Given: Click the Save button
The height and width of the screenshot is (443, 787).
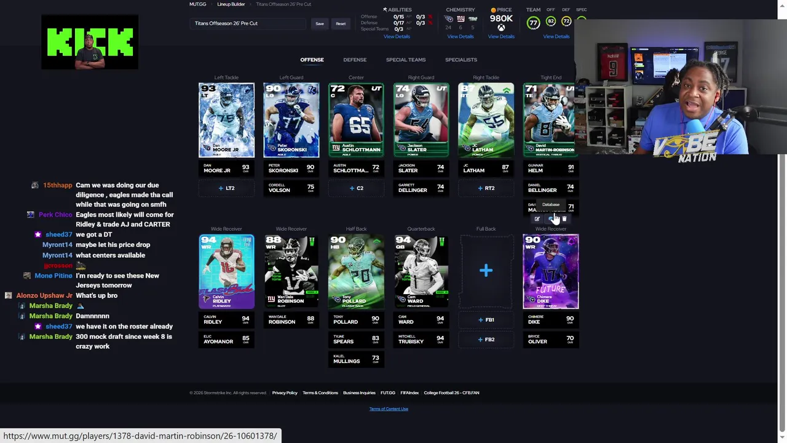Looking at the screenshot, I should pos(320,23).
